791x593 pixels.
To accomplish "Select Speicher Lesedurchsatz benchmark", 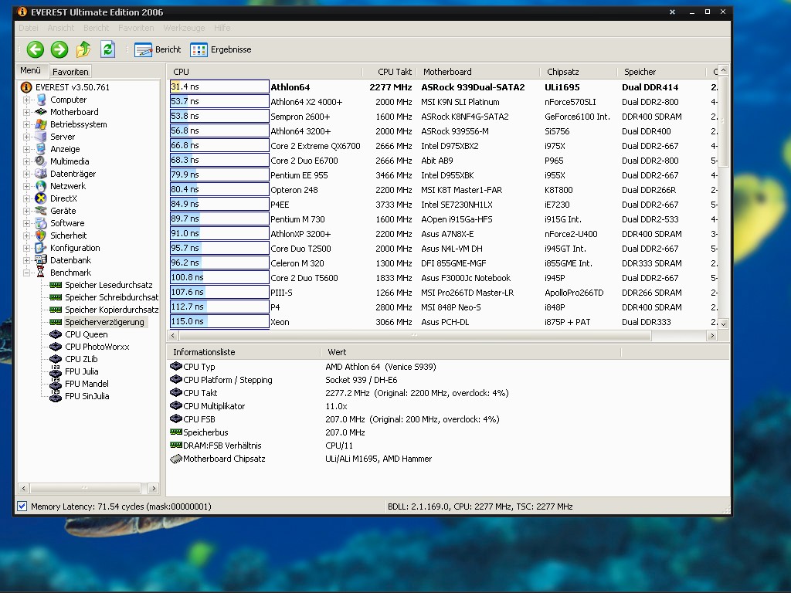I will 108,285.
